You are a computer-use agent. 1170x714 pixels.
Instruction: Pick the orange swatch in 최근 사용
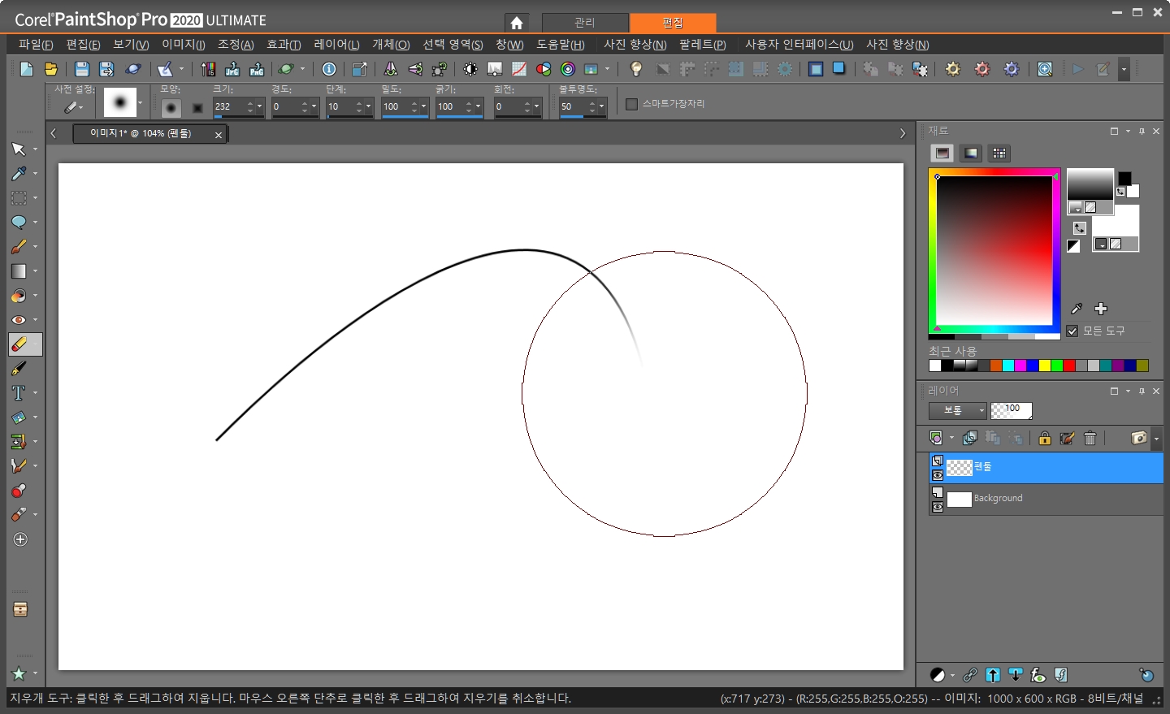point(996,366)
